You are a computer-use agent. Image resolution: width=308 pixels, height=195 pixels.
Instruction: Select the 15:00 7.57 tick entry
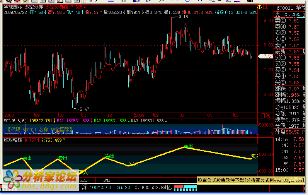click(x=289, y=170)
